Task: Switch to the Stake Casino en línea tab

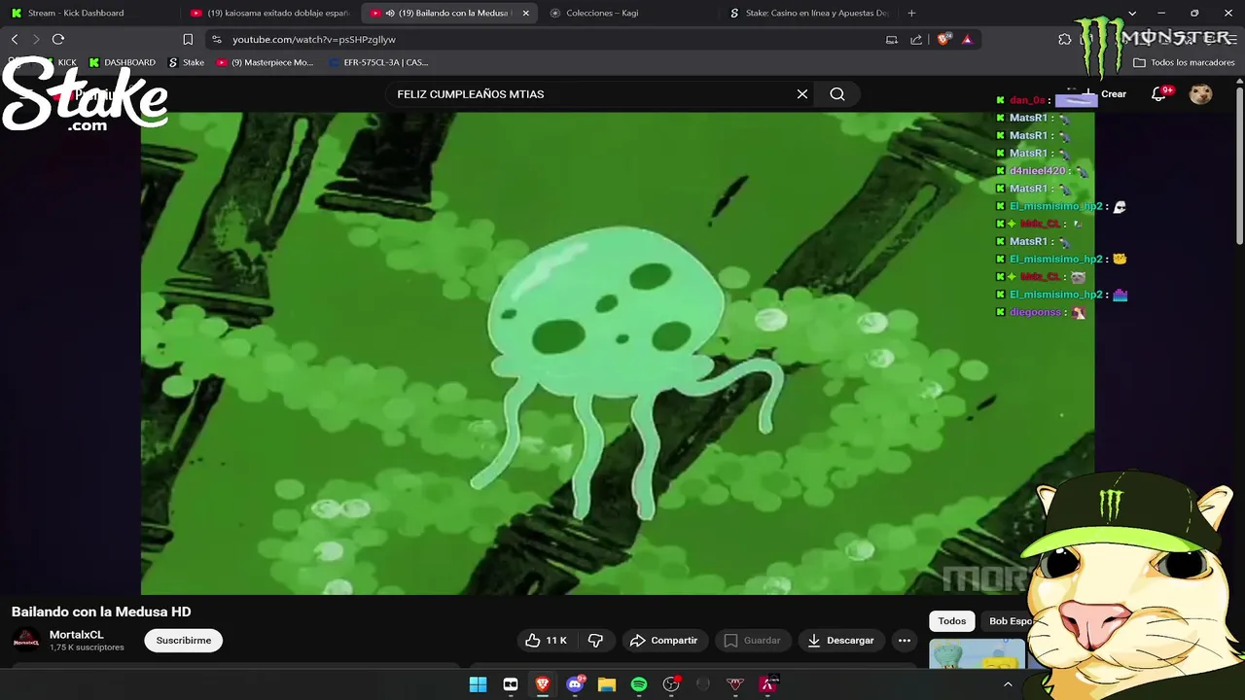Action: [810, 13]
